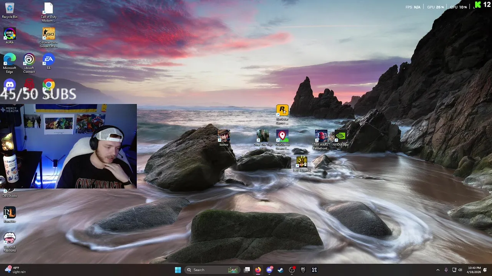Click the taskbar Search box
Viewport: 492px width, 276px height.
pos(212,270)
